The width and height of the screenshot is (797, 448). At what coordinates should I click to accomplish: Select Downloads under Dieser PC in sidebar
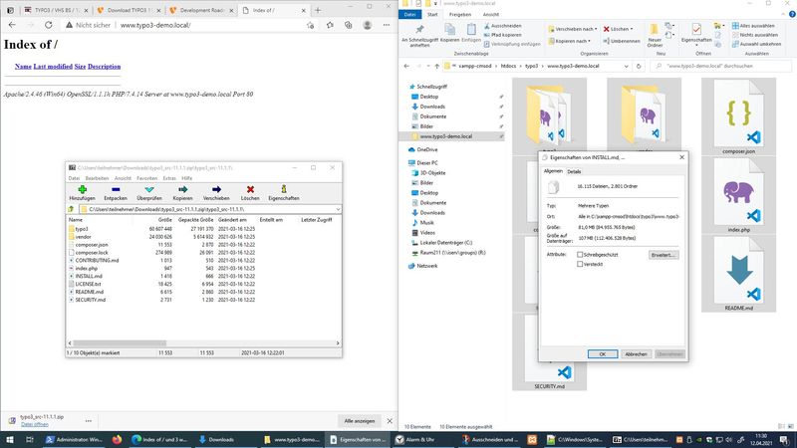pyautogui.click(x=432, y=212)
